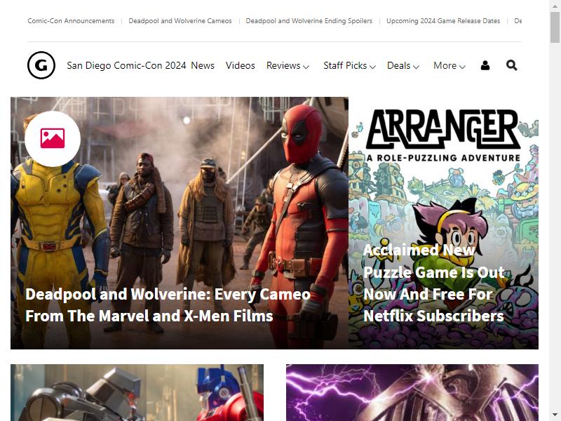Viewport: 561px width, 421px height.
Task: Open Deadpool and Wolverine Cameos link
Action: (180, 21)
